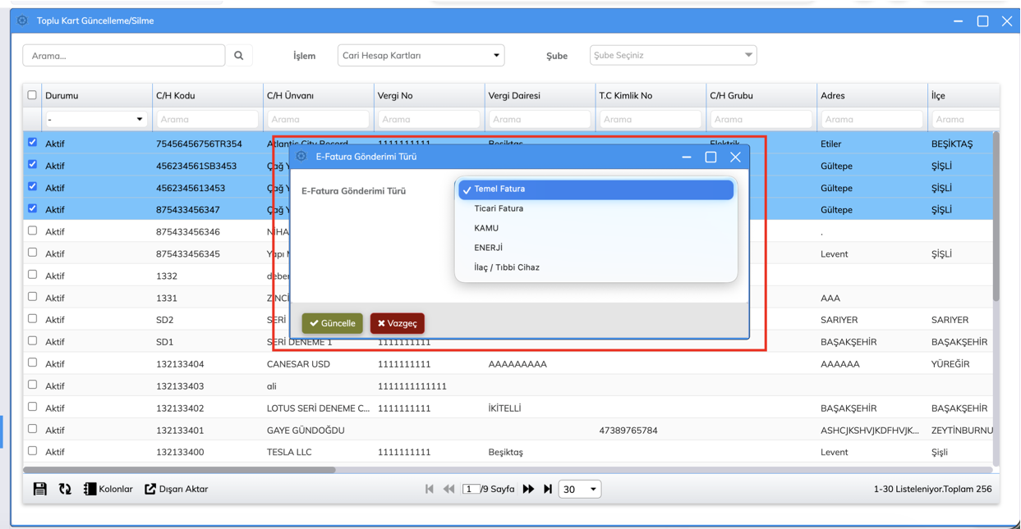
Task: Open the Şube Seçiniz dropdown
Action: pos(673,56)
